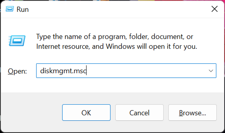Place cursor in the diskmgmt.msc text
225x133 pixels.
pos(63,71)
